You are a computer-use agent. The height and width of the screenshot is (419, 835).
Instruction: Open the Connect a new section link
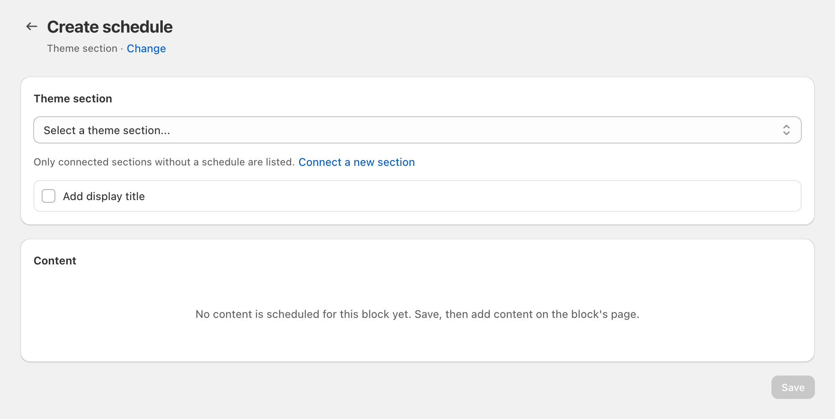[356, 162]
